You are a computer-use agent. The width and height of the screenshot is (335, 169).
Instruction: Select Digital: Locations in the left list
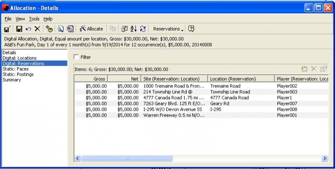[19, 58]
